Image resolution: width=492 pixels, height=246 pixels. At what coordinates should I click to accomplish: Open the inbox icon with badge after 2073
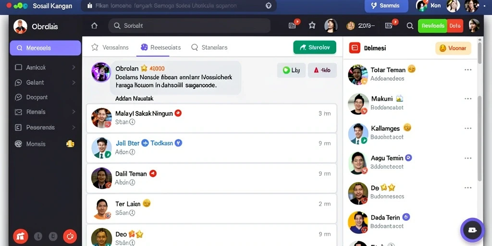[x=389, y=25]
